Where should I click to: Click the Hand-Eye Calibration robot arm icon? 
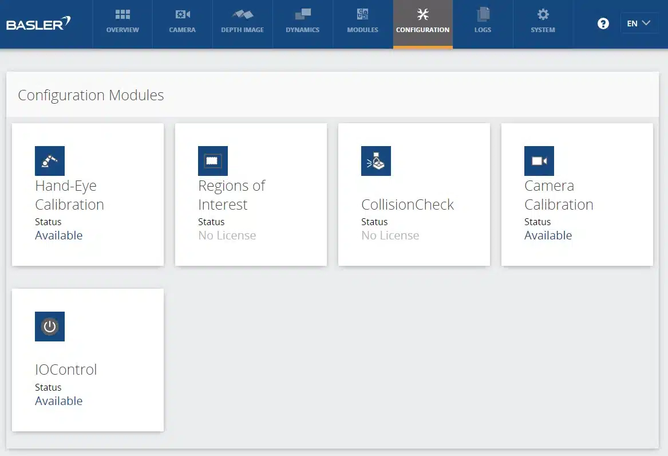pos(50,161)
